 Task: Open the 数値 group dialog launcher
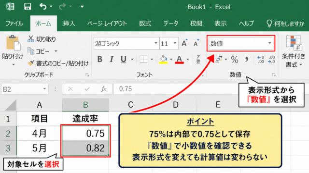point(274,75)
